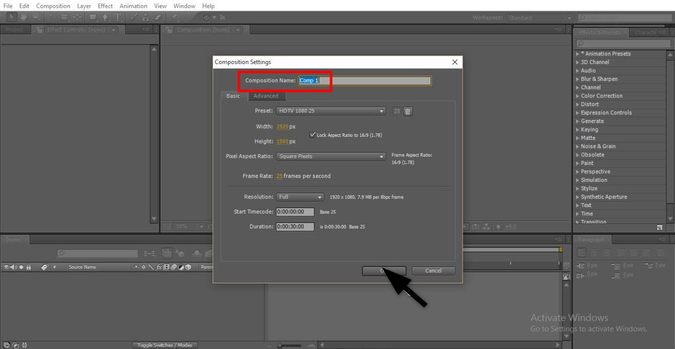Screen dimensions: 675x349
Task: Select the Brush tool
Action: click(x=134, y=17)
